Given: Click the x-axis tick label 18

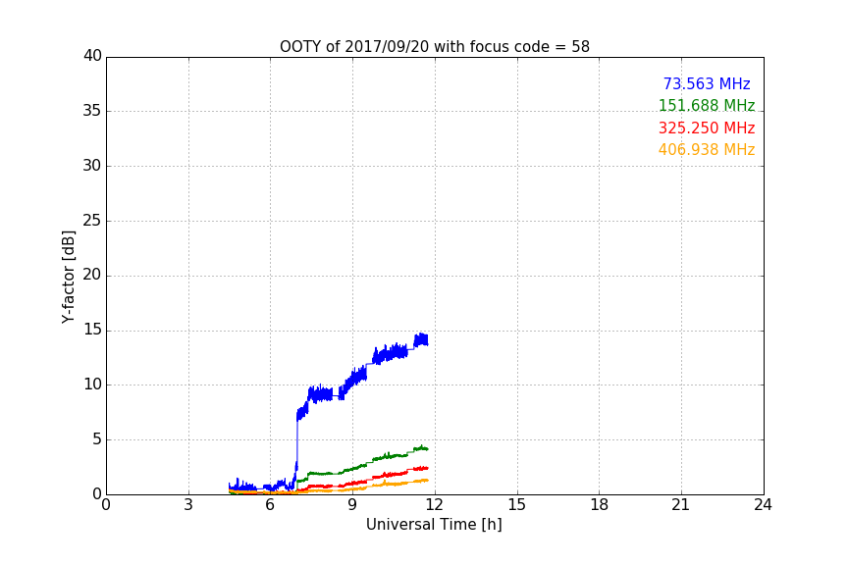Looking at the screenshot, I should [x=600, y=505].
